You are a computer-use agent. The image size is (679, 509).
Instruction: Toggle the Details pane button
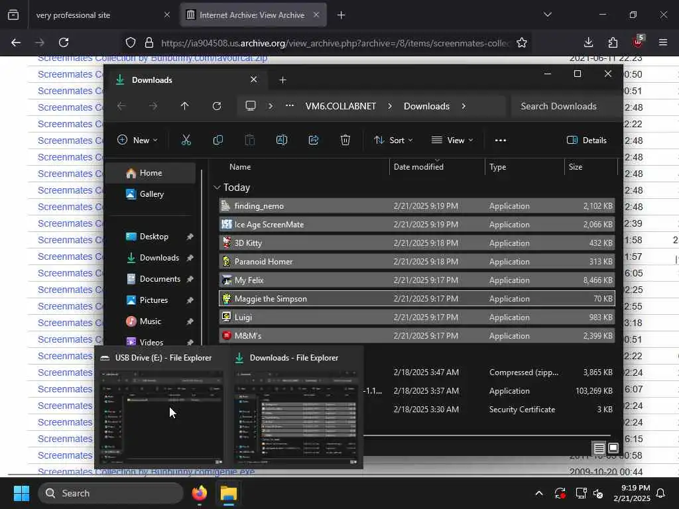point(587,141)
